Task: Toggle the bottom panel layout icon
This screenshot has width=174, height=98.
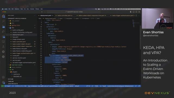Action: [133, 12]
